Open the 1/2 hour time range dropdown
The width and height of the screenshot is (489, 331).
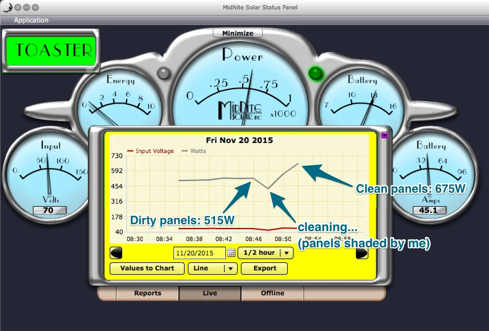[x=266, y=253]
